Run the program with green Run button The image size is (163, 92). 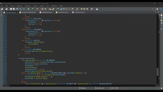pyautogui.click(x=28, y=9)
